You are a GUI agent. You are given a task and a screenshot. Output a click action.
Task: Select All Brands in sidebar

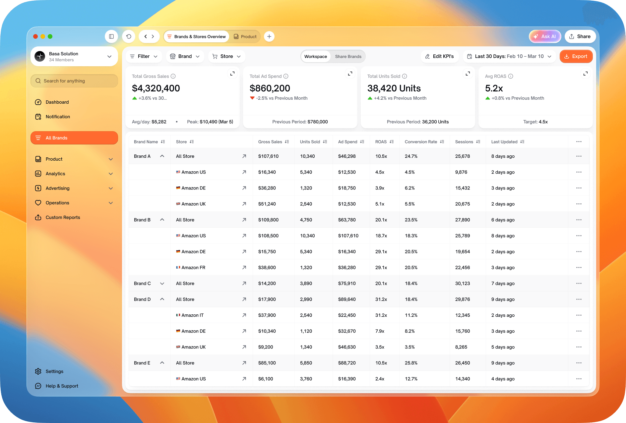pyautogui.click(x=74, y=138)
